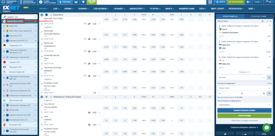
Task: Toggle favorite star for Турция league
Action: point(4,62)
